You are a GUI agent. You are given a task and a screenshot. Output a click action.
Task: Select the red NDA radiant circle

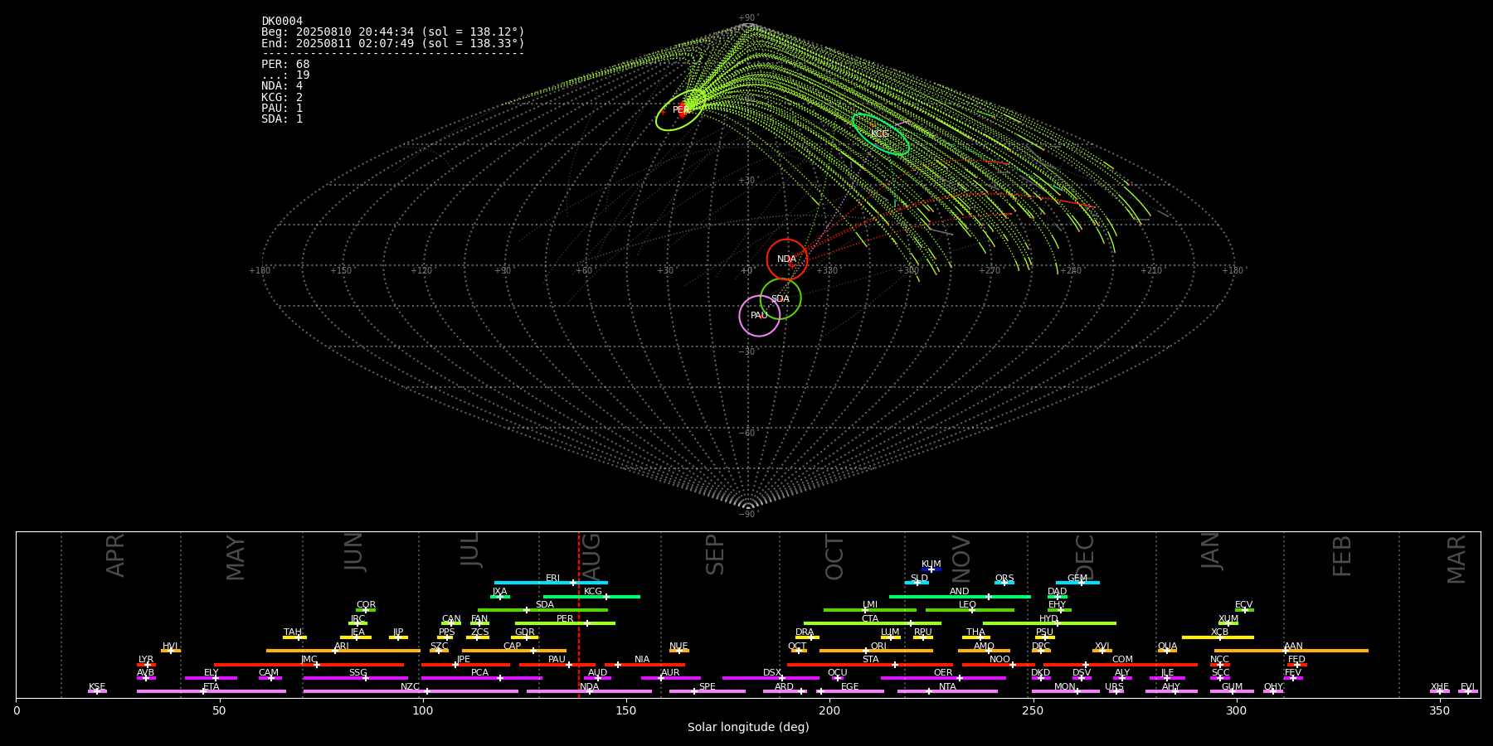click(787, 259)
